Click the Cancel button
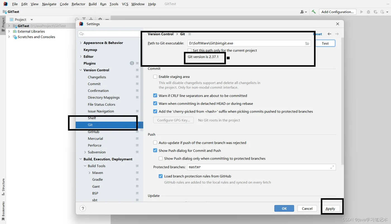391x224 pixels. [x=307, y=208]
